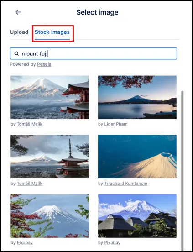Open Tomáš Malík link under pagoda spire image
Viewport: 193px width, 252px height.
(30, 184)
